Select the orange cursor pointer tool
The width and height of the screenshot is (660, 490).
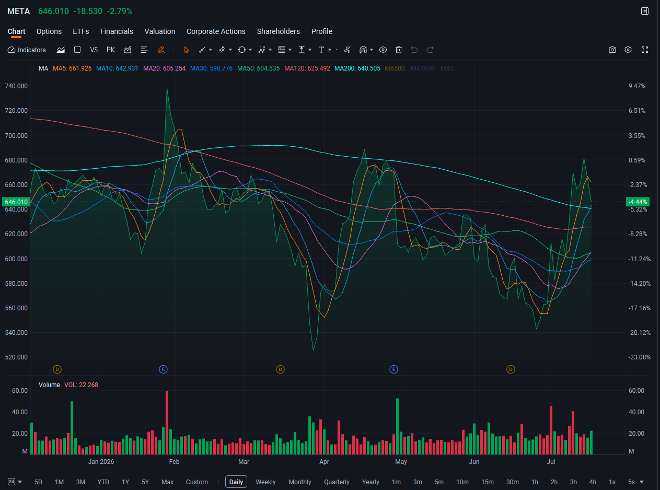pyautogui.click(x=187, y=50)
